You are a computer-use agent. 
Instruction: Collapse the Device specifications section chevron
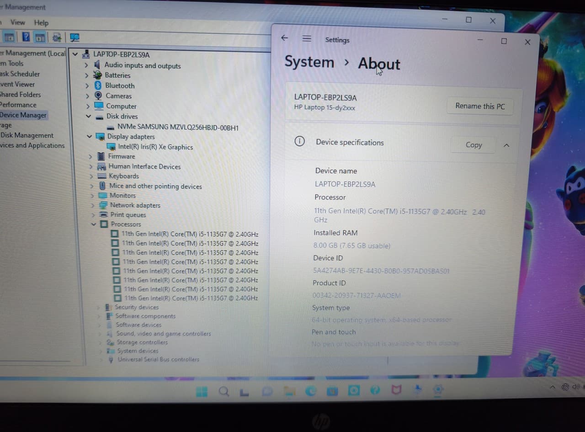tap(506, 145)
